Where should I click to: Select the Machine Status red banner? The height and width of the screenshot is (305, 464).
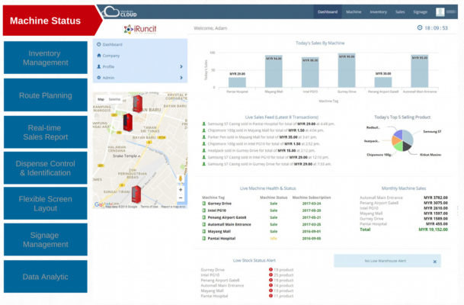coord(52,21)
